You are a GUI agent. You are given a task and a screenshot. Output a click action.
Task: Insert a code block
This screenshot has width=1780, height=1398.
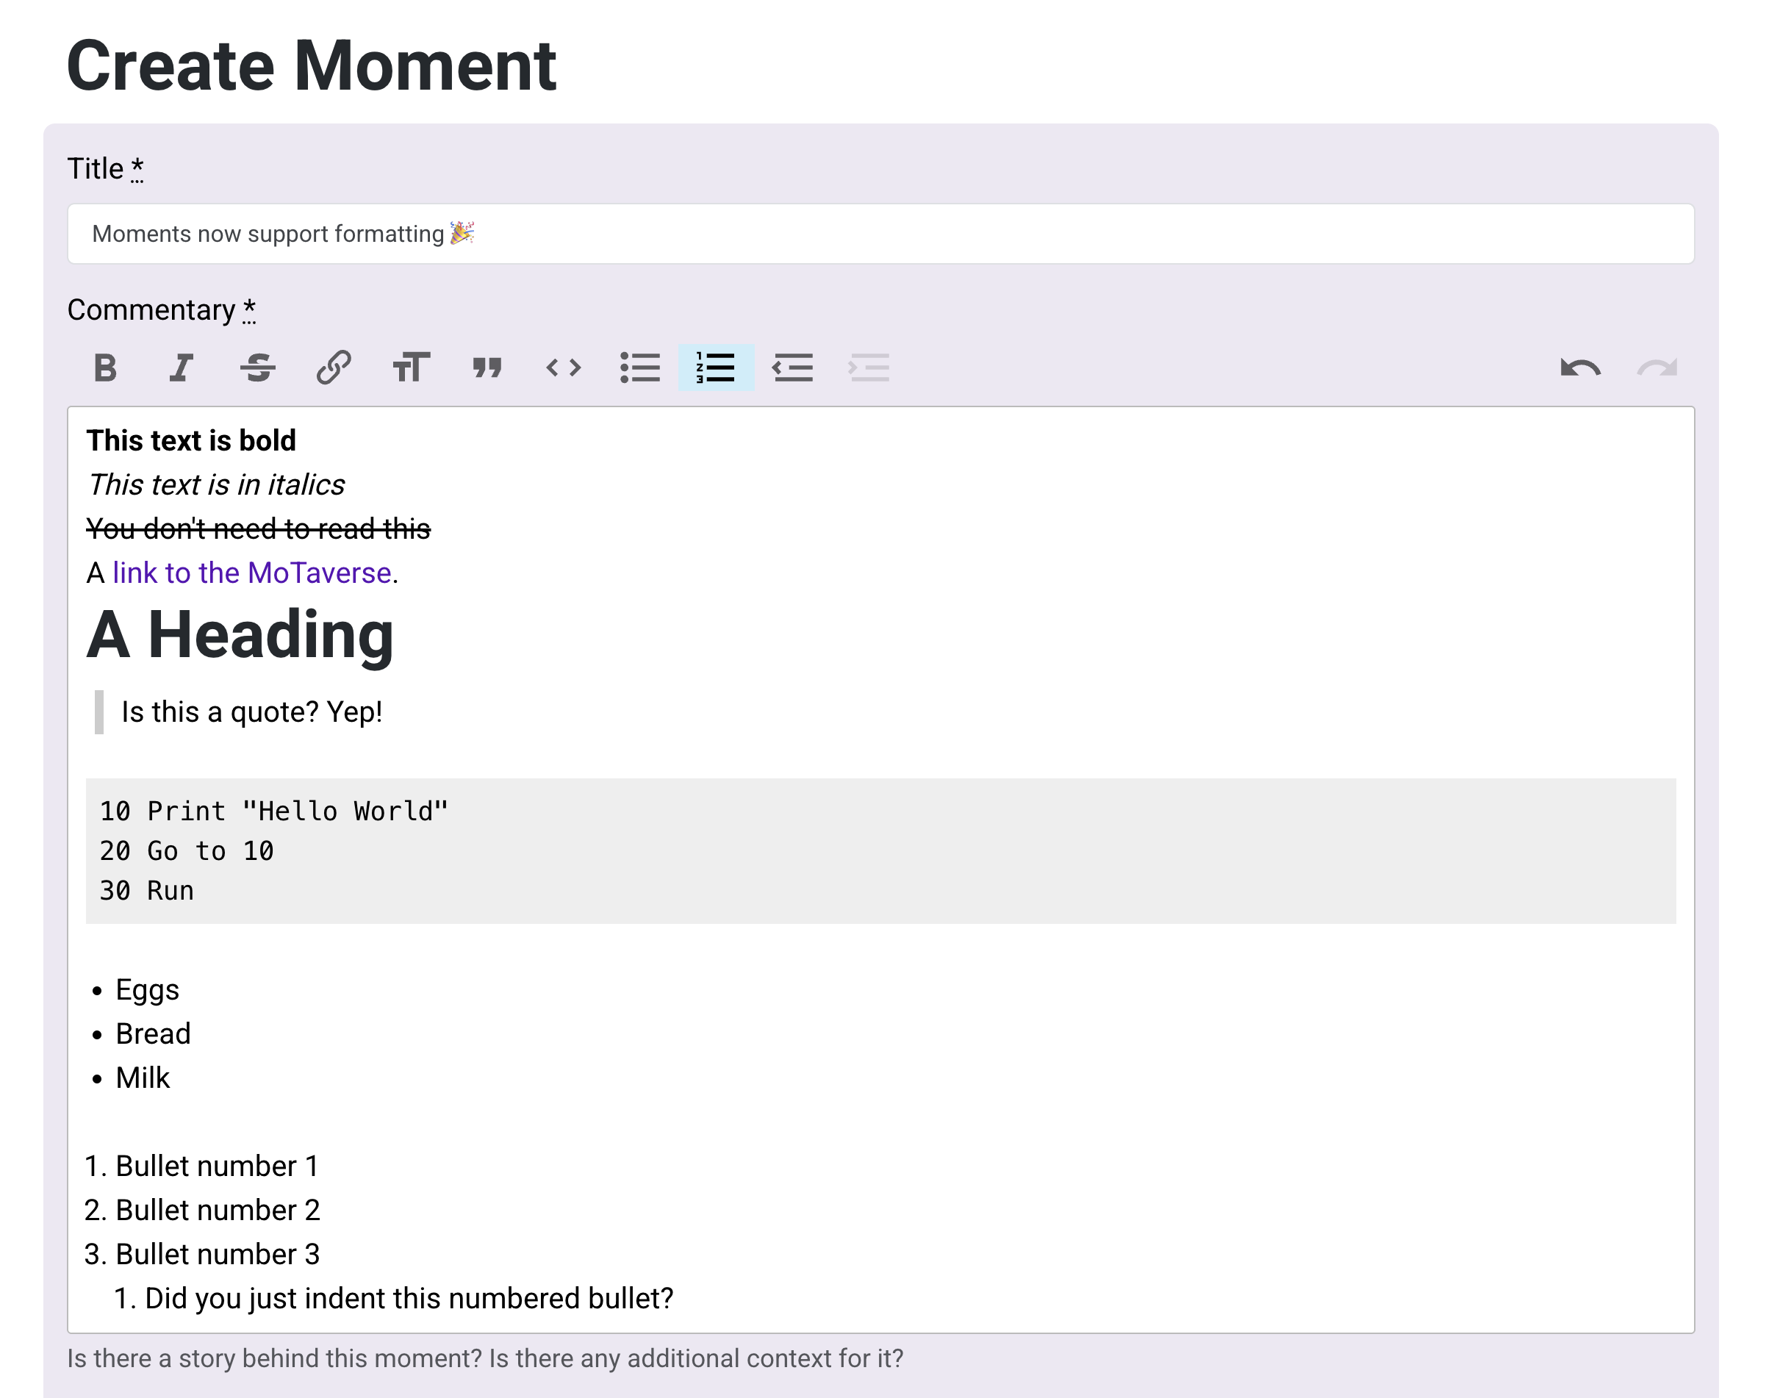564,368
